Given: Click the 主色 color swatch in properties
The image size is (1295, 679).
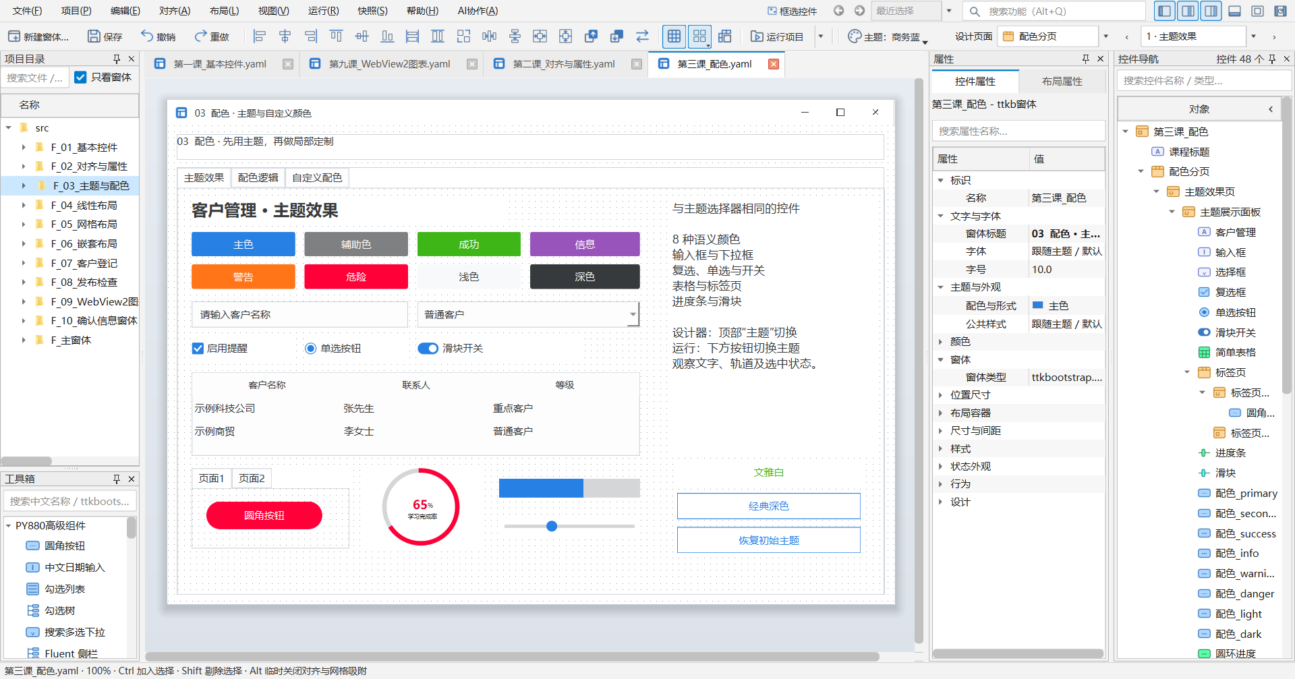Looking at the screenshot, I should click(x=1038, y=305).
